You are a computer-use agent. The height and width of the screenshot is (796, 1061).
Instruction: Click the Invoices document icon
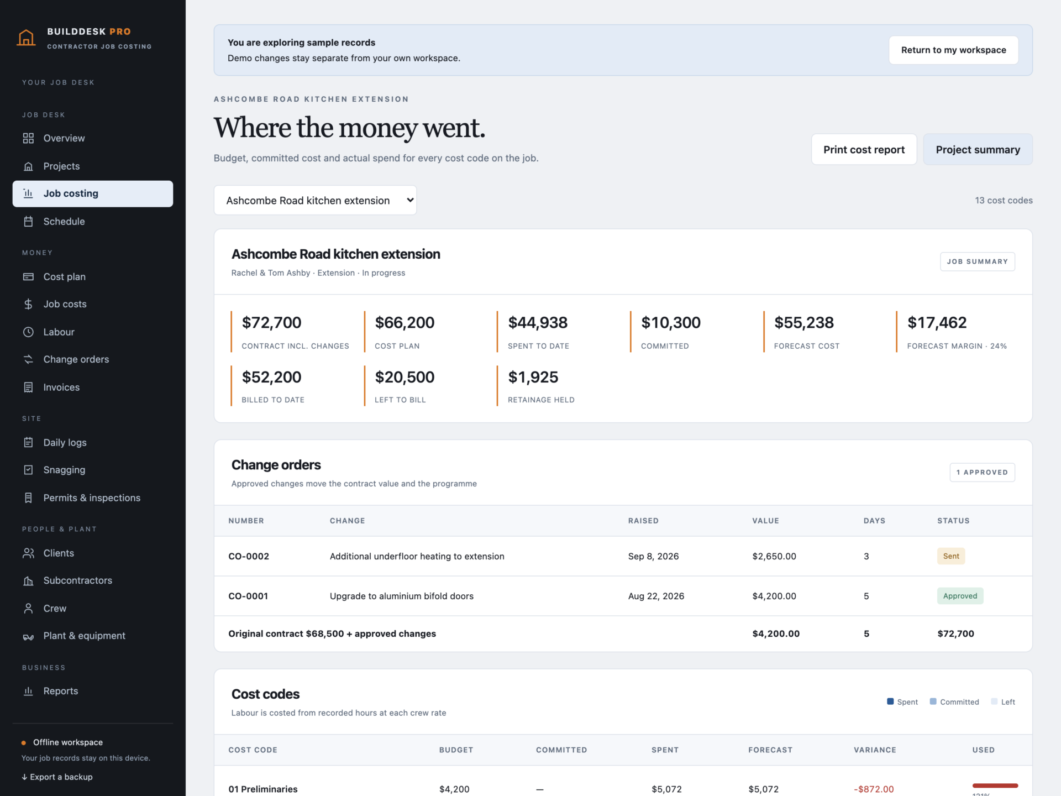tap(28, 387)
